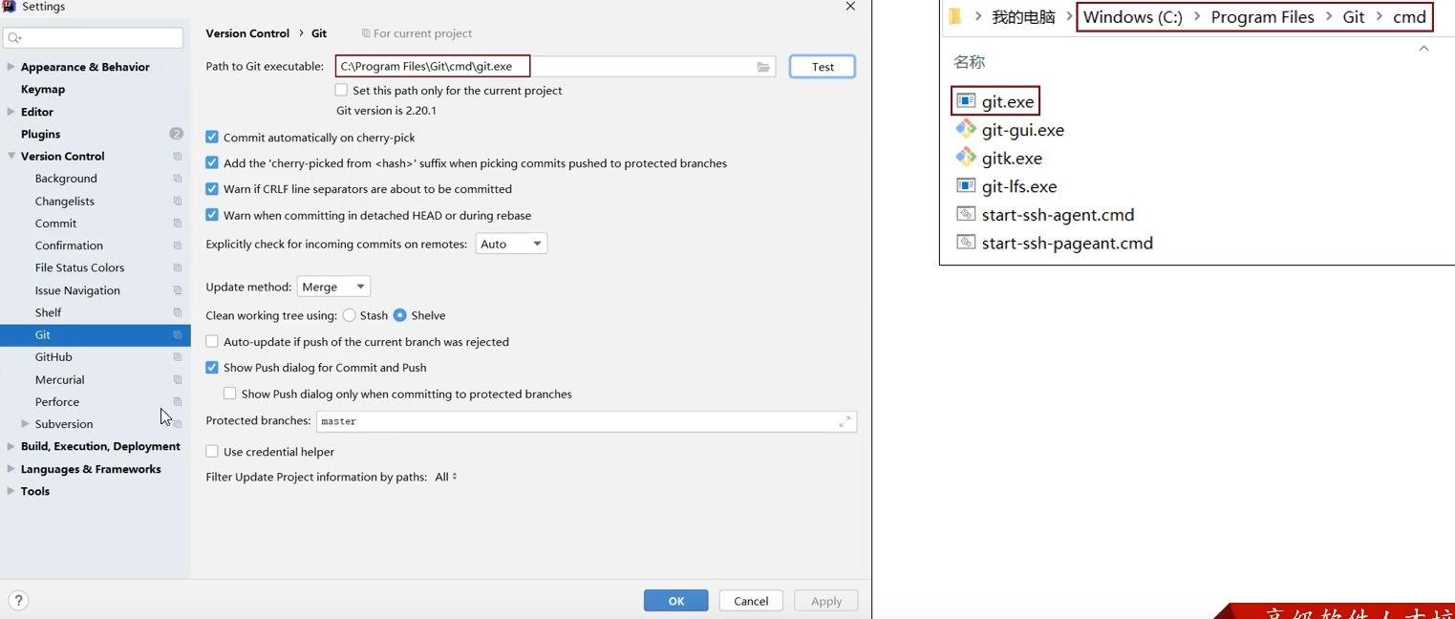
Task: Click the project-level icon beside Perforce
Action: coord(178,402)
